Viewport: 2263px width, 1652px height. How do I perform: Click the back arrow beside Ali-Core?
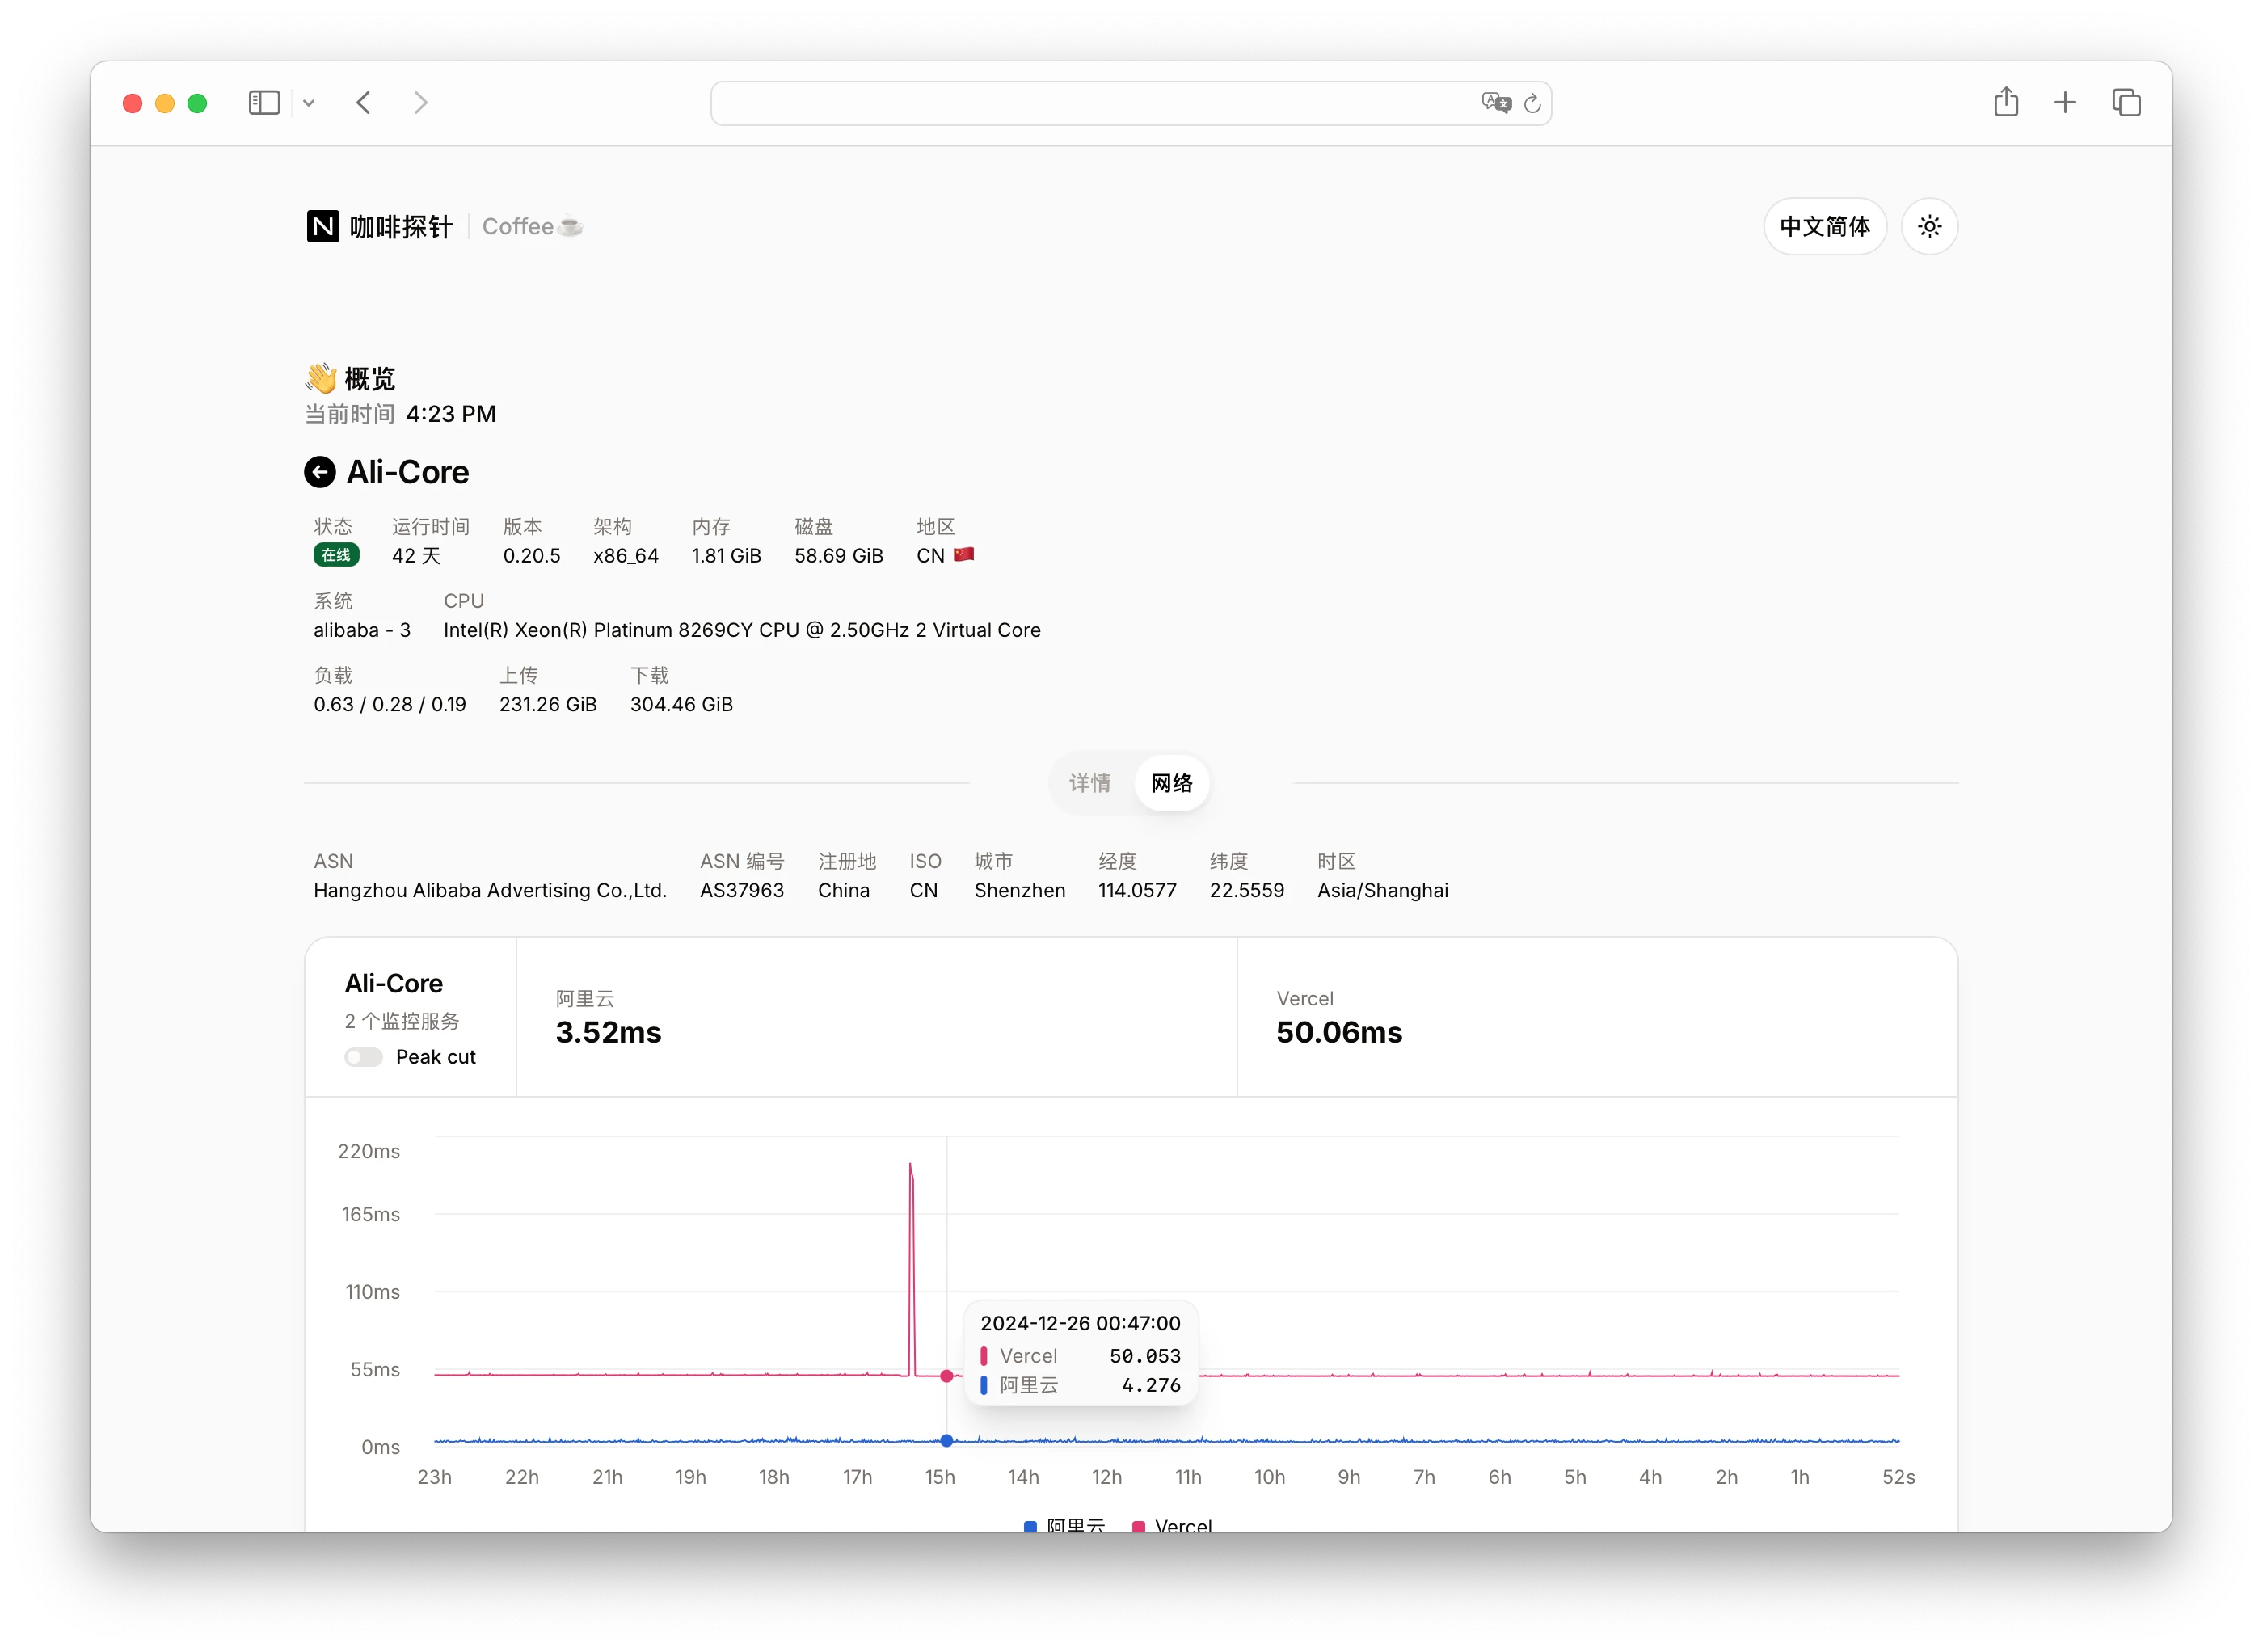coord(319,472)
